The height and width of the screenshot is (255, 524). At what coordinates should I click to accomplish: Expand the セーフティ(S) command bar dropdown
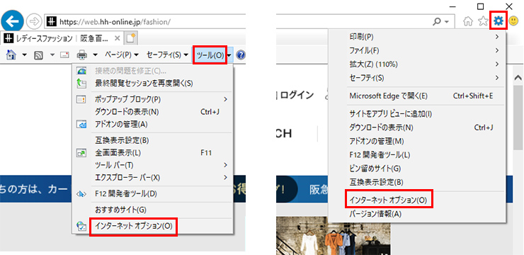(167, 55)
